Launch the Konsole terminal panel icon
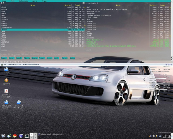 27,136
